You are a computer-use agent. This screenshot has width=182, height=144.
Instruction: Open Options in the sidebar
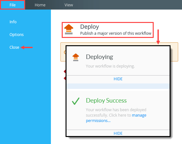click(x=17, y=35)
